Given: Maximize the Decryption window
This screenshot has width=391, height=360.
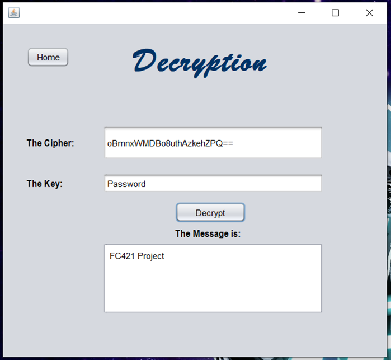Looking at the screenshot, I should [335, 12].
